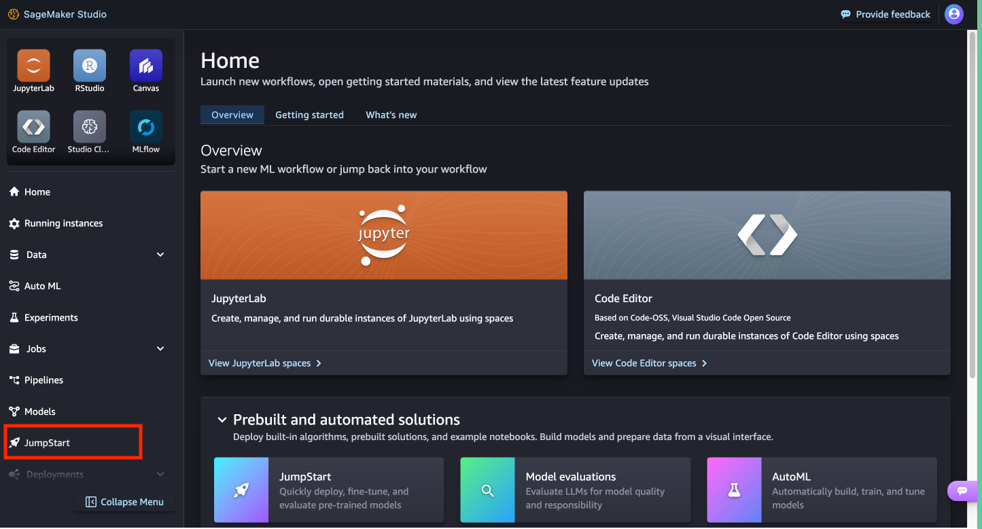Click the Provide feedback speech bubble icon
Screen dimensions: 982x529
pos(845,14)
